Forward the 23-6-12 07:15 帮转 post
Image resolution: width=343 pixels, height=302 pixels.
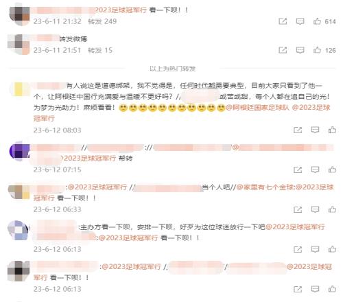tap(298, 170)
